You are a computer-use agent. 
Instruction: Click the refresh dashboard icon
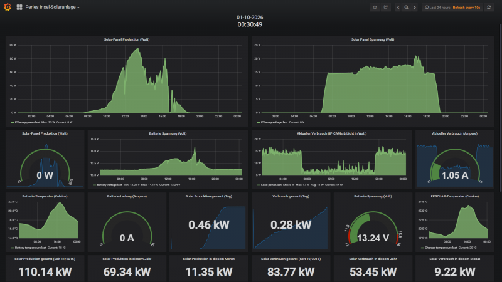[x=489, y=7]
